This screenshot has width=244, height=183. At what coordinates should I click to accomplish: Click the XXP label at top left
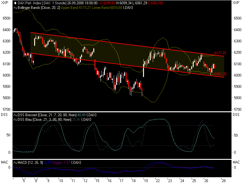[x=5, y=3]
